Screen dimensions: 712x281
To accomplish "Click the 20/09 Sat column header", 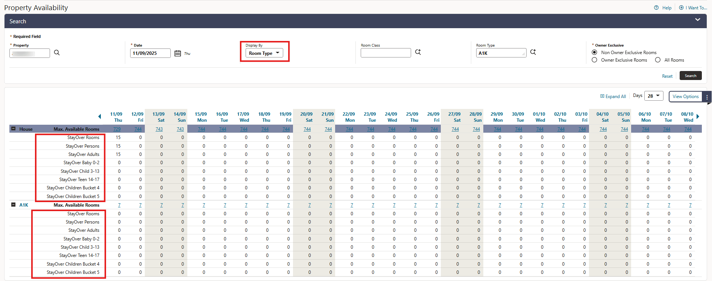I will [307, 117].
